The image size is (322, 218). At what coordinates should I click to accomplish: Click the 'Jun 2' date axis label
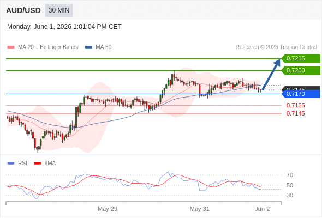pyautogui.click(x=263, y=209)
